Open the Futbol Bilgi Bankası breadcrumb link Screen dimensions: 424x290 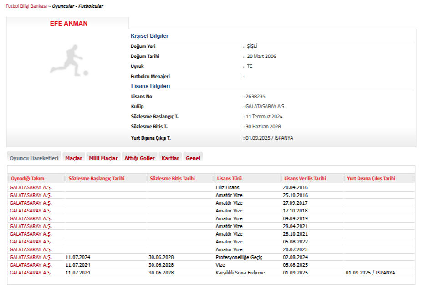pyautogui.click(x=26, y=6)
